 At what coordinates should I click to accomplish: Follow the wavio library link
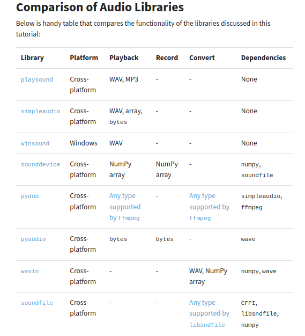pyautogui.click(x=30, y=271)
